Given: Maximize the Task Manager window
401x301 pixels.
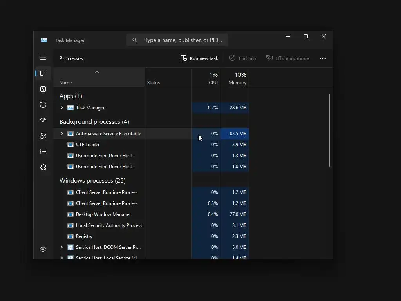Looking at the screenshot, I should tap(305, 36).
